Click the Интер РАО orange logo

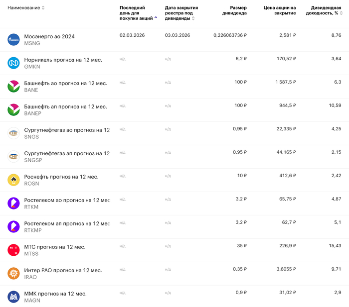tap(13, 274)
